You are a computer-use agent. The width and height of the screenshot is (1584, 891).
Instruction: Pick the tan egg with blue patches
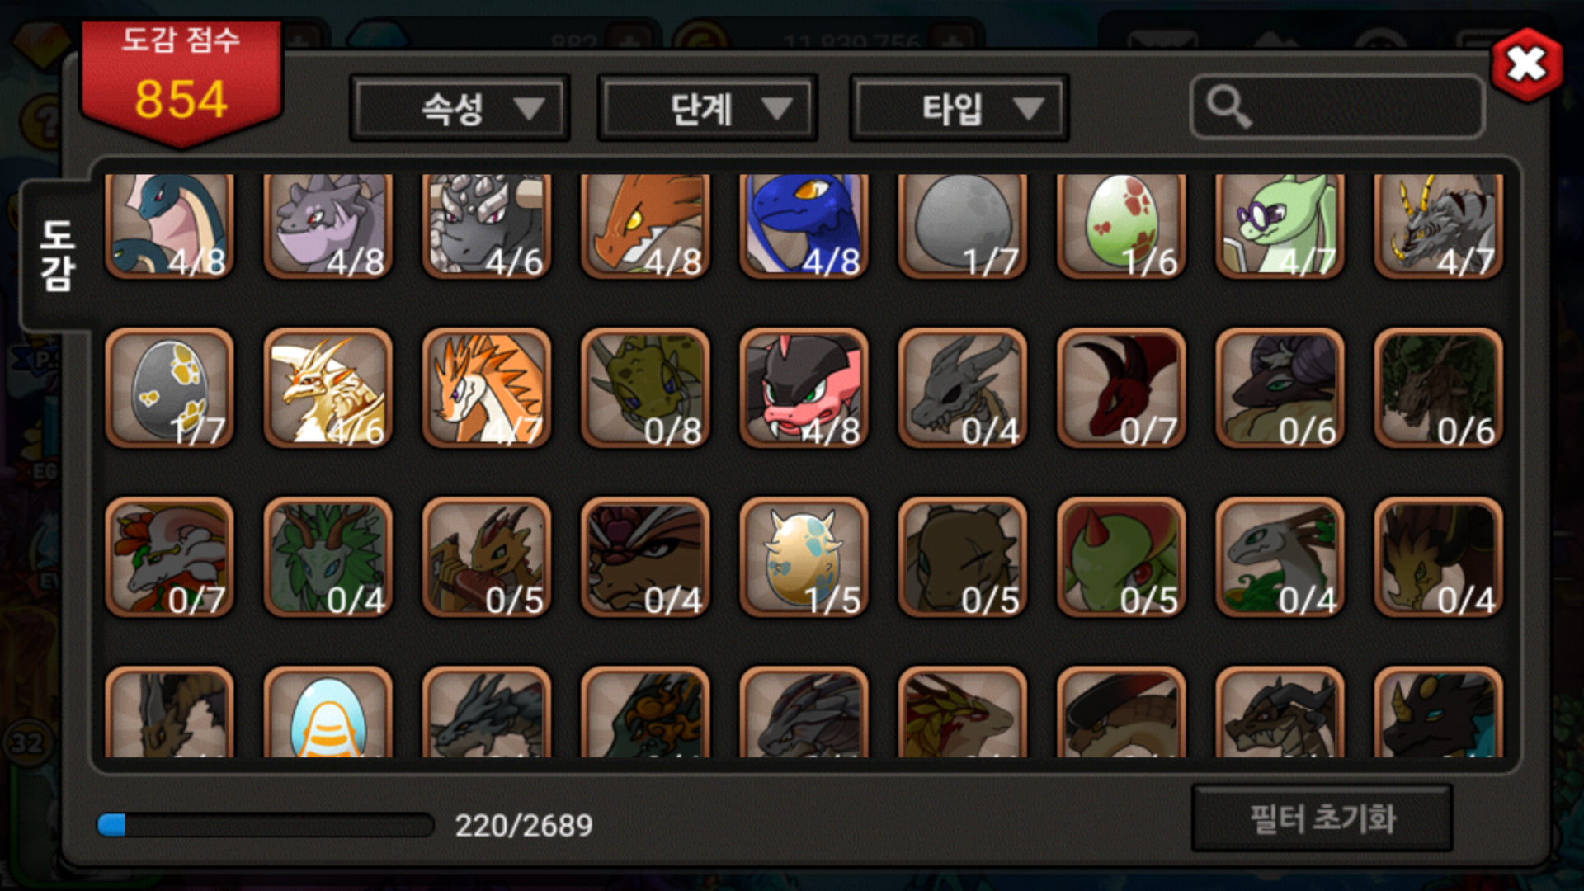pyautogui.click(x=804, y=558)
